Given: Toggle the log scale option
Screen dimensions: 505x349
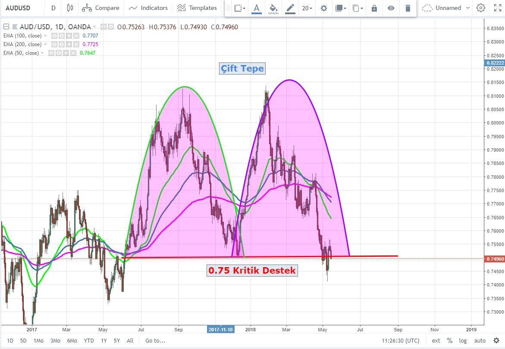Looking at the screenshot, I should (463, 340).
